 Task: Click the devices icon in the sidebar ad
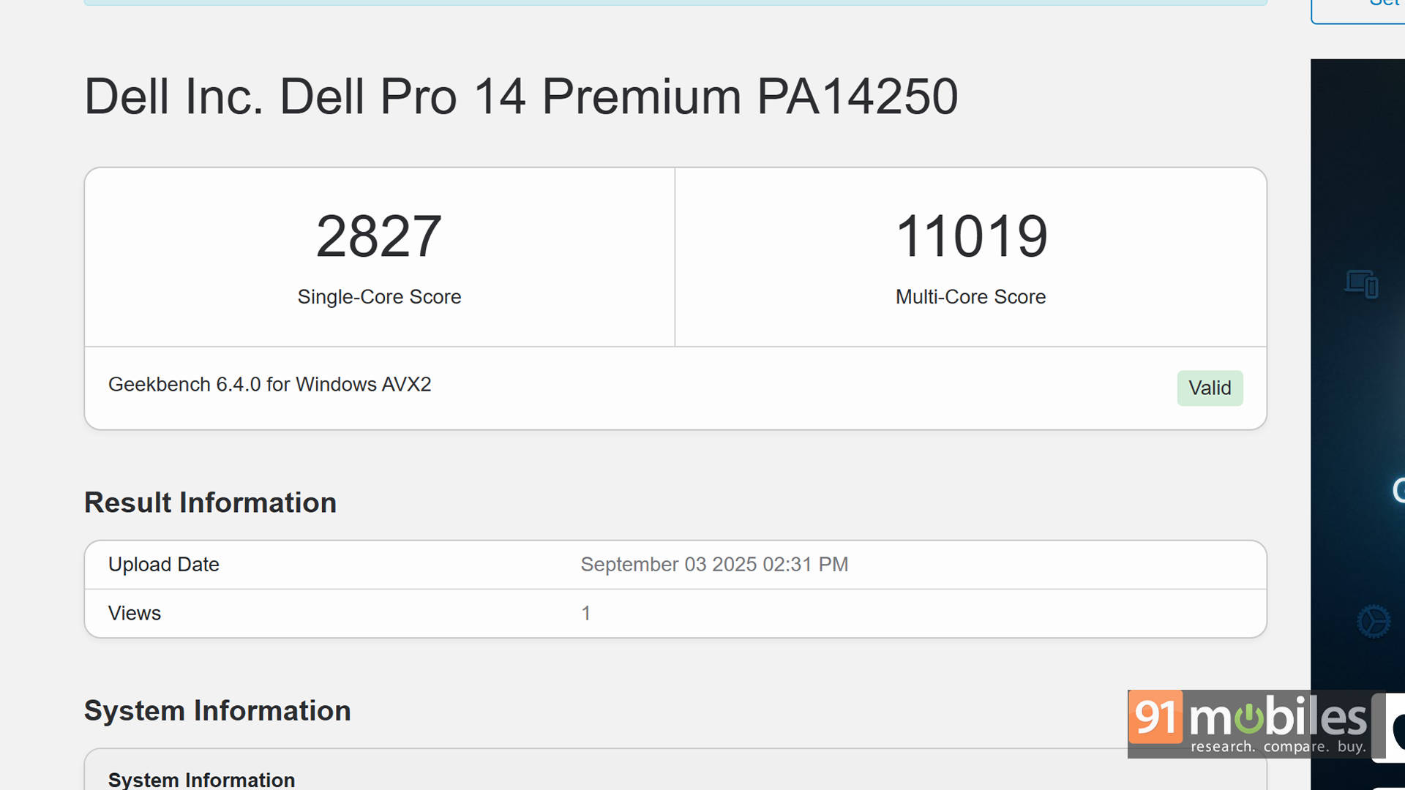[1361, 284]
